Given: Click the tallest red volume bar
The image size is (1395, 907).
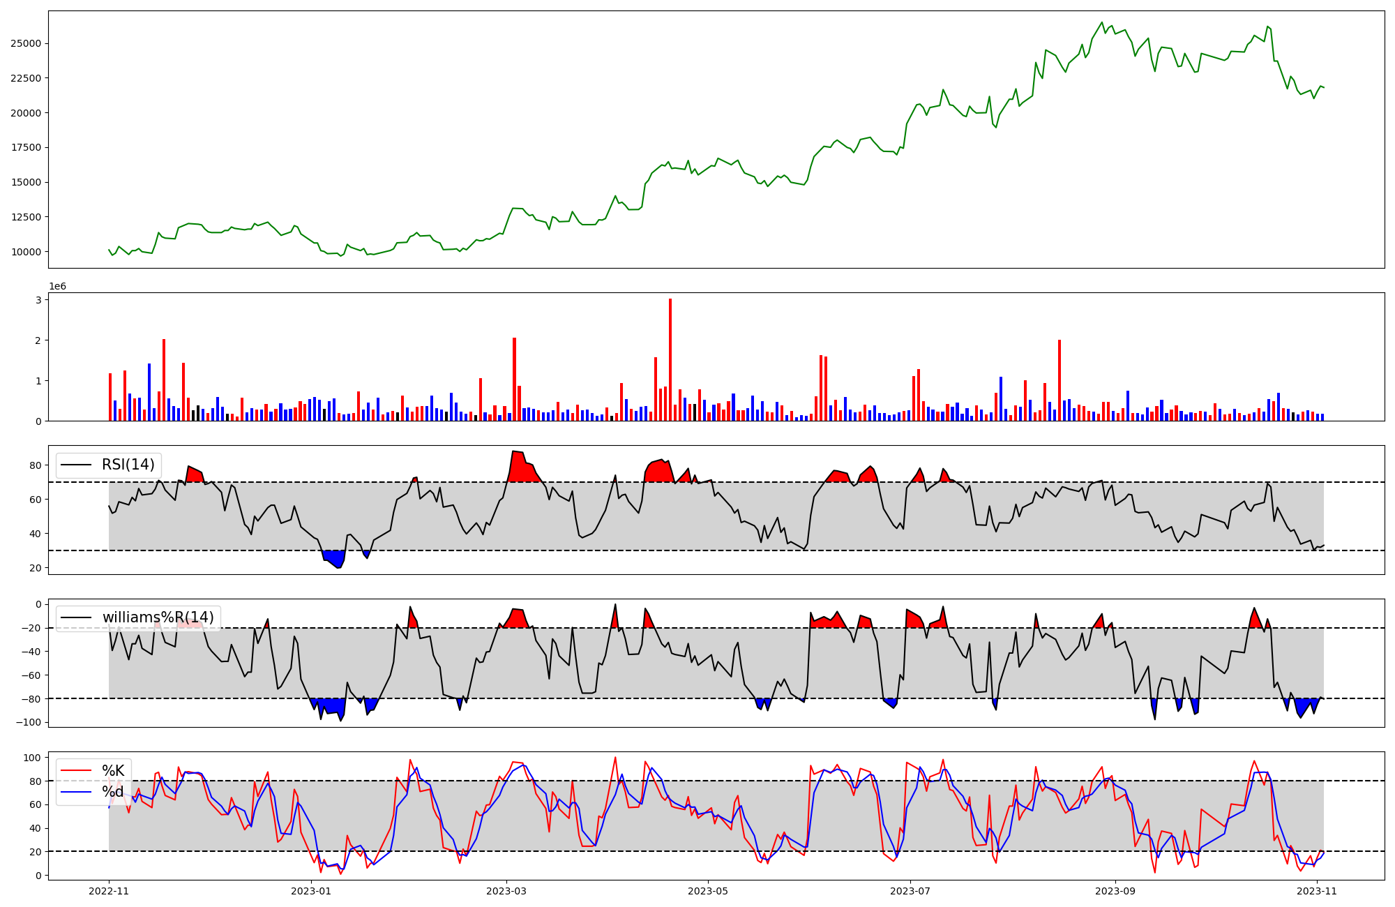Looking at the screenshot, I should (x=670, y=359).
